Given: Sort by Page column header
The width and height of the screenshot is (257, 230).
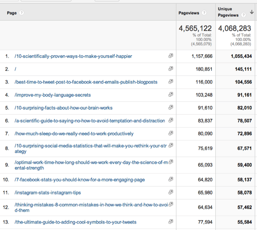Looking at the screenshot, I should (12, 13).
